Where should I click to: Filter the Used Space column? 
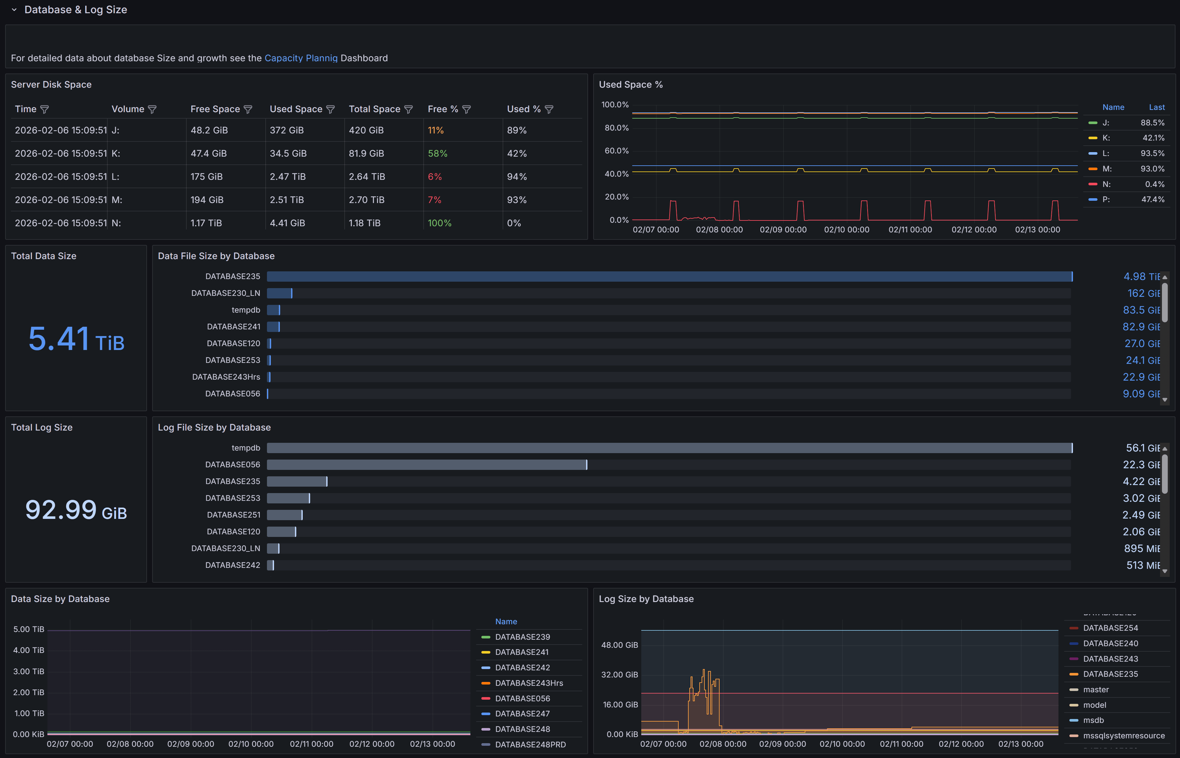tap(330, 109)
